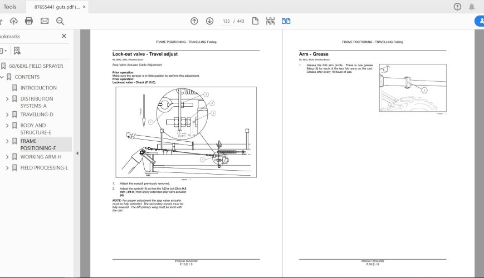Upload file to cloud icon
Viewport: 484px width, 278px height.
pos(13,21)
